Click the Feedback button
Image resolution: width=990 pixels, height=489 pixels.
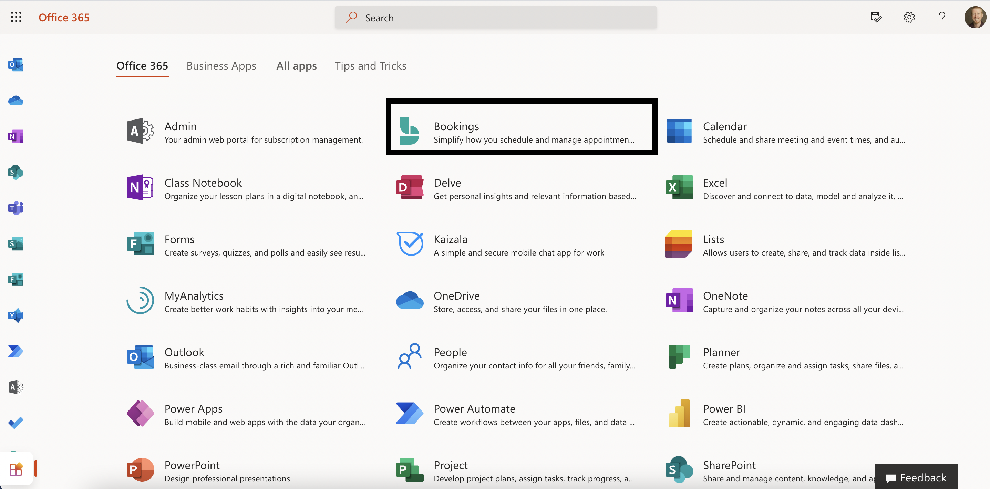[916, 477]
